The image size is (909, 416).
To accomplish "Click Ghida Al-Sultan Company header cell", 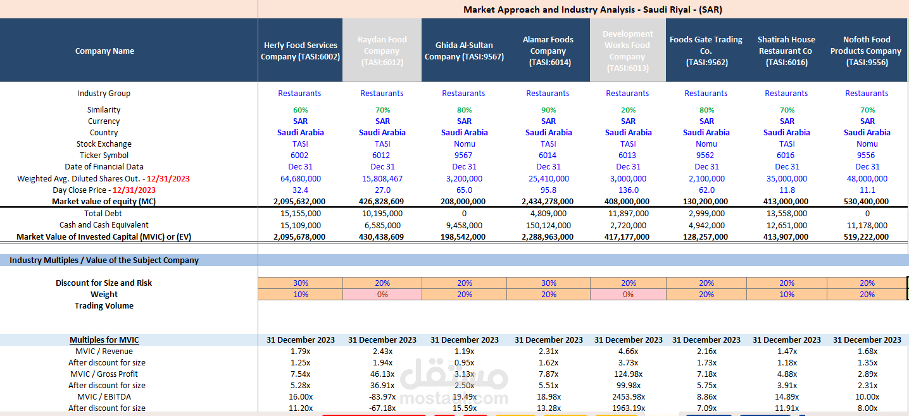I will point(464,51).
